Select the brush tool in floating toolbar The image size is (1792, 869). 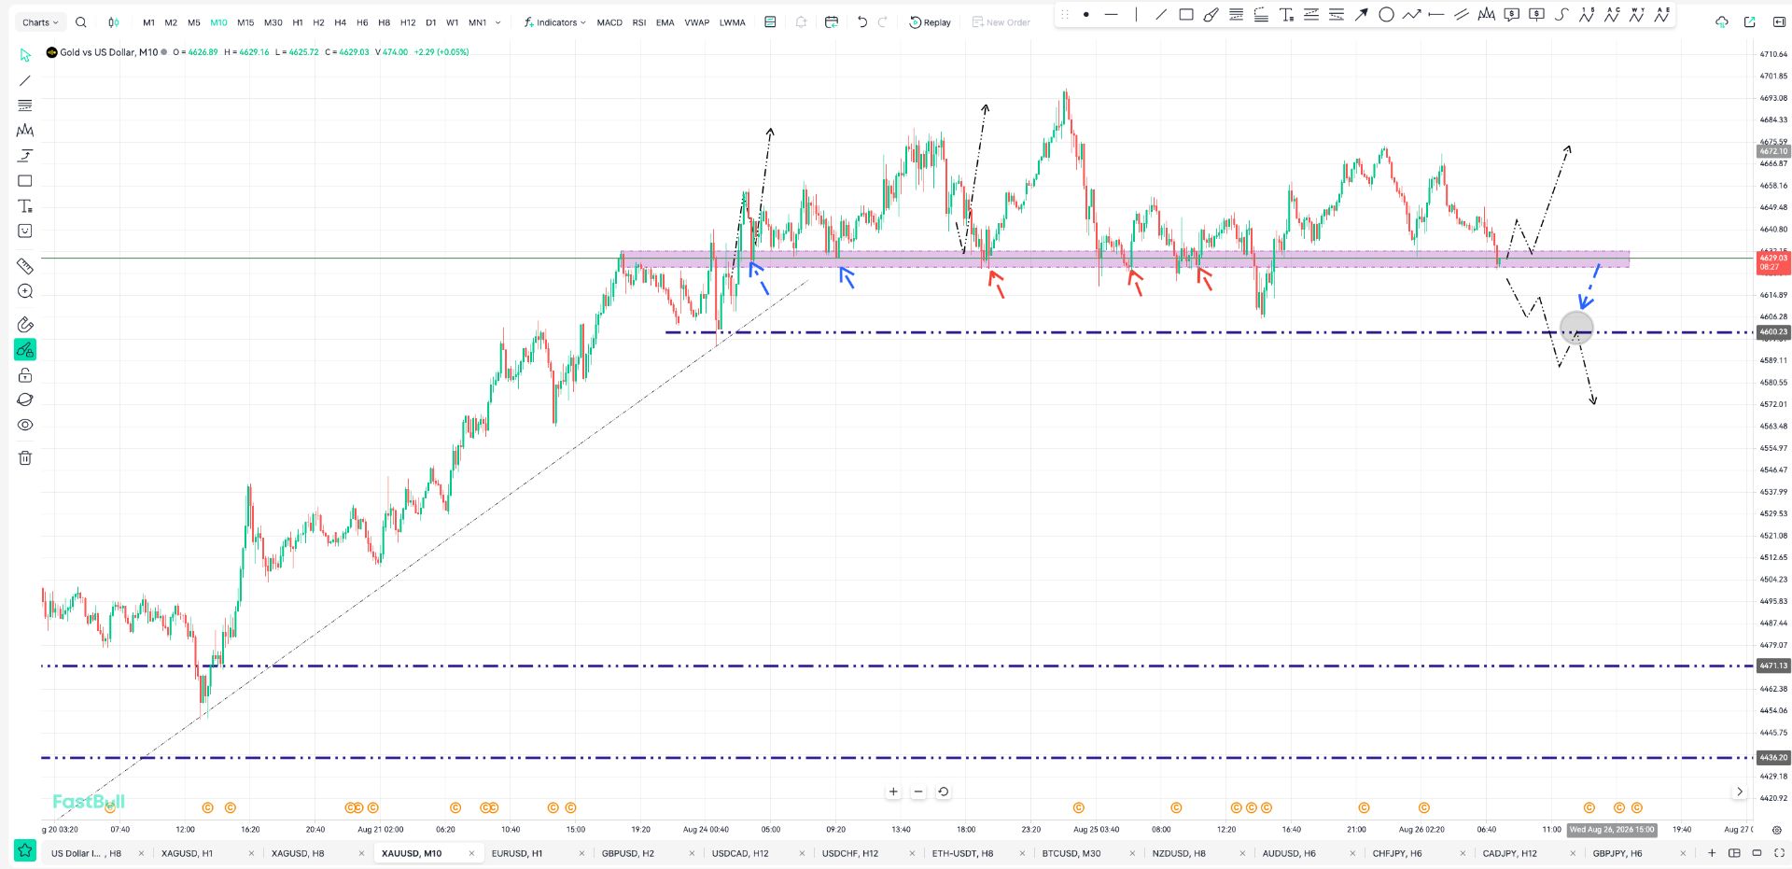(x=1211, y=14)
